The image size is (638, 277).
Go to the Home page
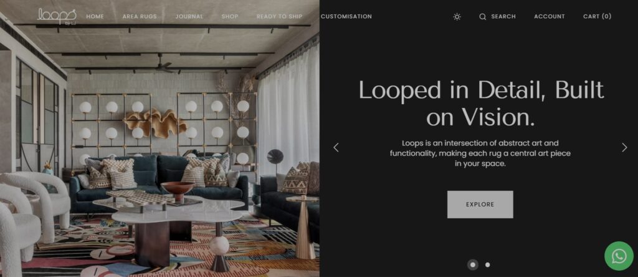pos(95,17)
